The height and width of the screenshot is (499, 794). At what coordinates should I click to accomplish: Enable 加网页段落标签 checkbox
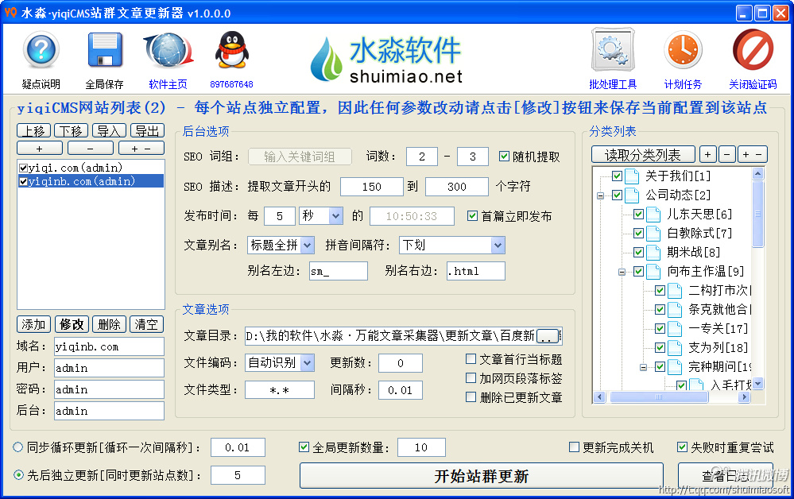(471, 378)
